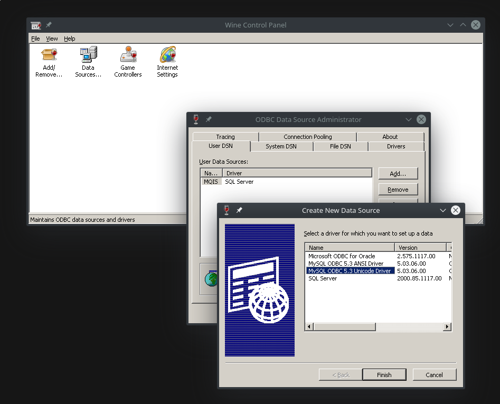Select the User DSN tab
The image size is (500, 404).
pos(221,146)
